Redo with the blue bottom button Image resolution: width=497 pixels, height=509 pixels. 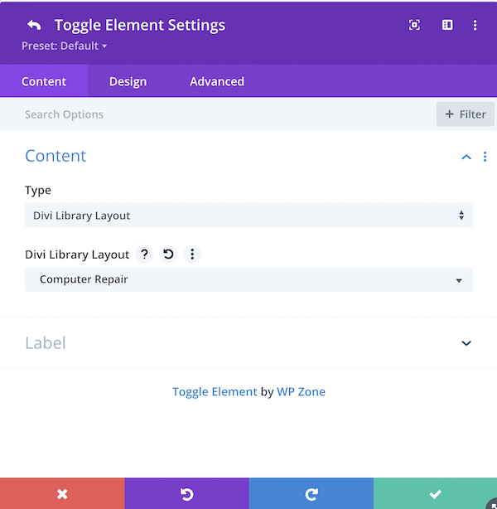pos(311,494)
